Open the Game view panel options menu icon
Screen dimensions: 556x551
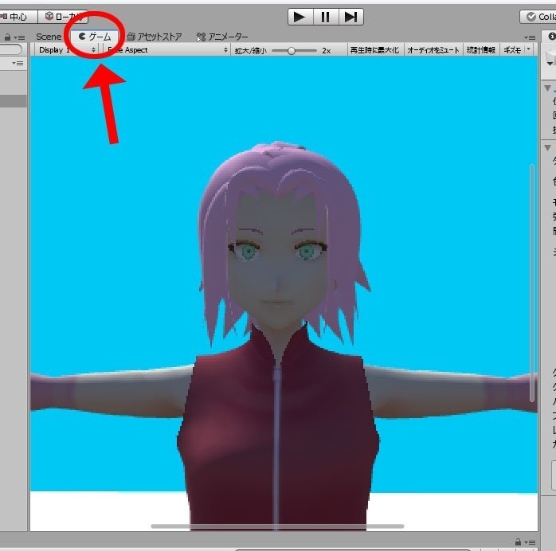(531, 37)
